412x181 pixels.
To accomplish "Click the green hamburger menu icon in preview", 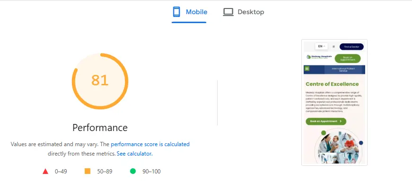I will tap(307, 69).
